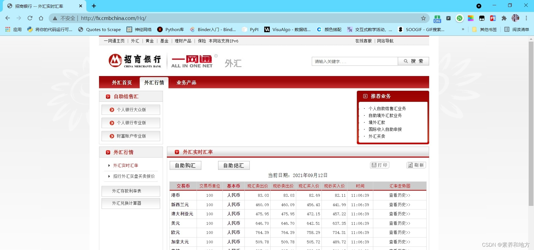Open the 神经网络 bookmark
This screenshot has width=534, height=250.
coord(139,29)
